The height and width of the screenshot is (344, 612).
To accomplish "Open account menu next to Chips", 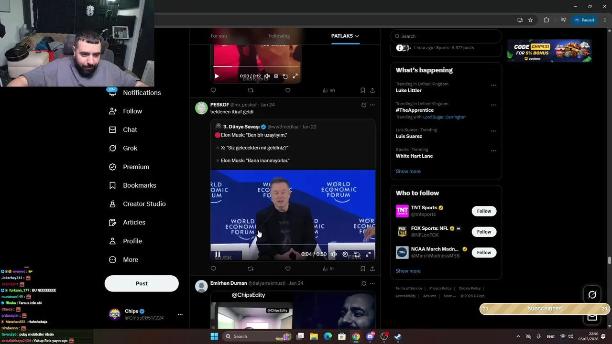I will pos(180,314).
